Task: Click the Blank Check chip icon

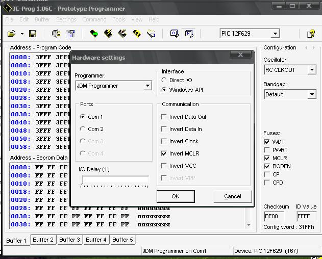Action: coord(151,34)
